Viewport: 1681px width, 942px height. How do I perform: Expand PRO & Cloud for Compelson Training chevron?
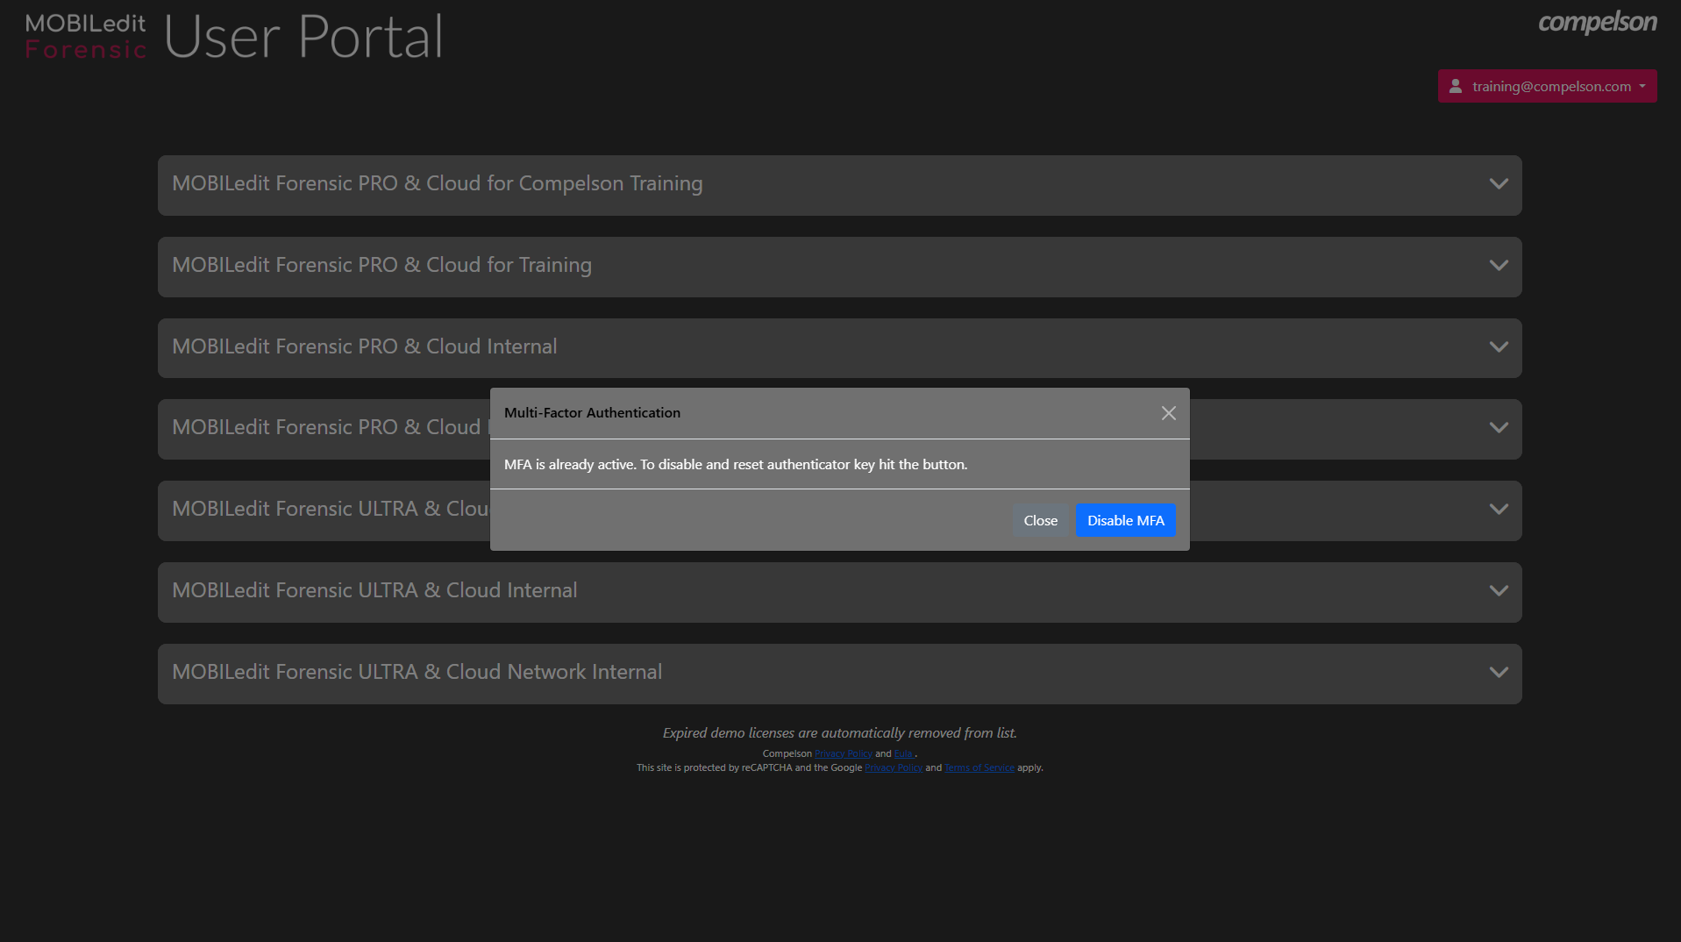[x=1499, y=184]
